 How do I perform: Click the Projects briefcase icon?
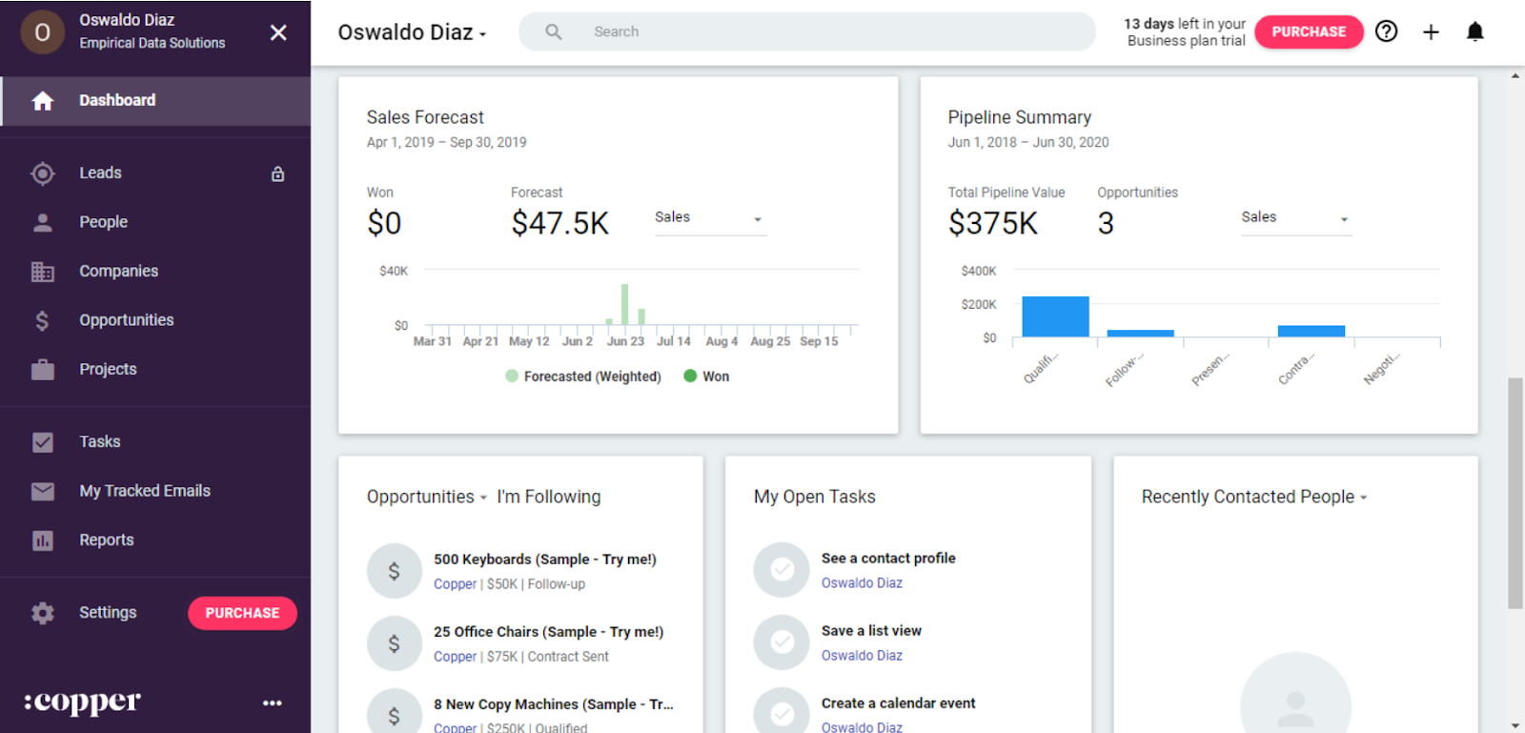[42, 369]
